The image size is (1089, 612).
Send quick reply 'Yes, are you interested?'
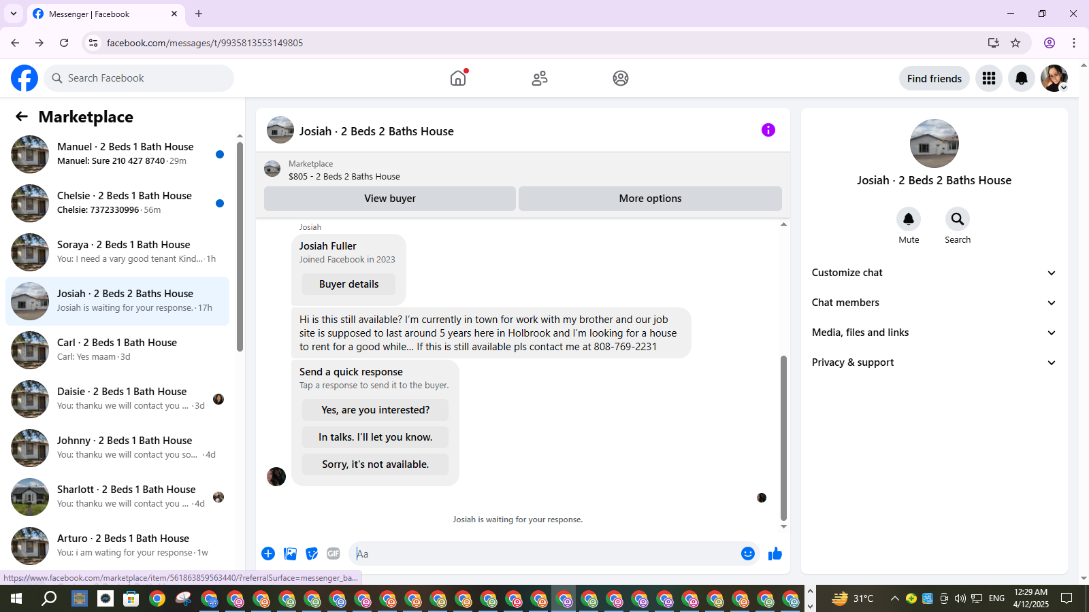tap(375, 410)
